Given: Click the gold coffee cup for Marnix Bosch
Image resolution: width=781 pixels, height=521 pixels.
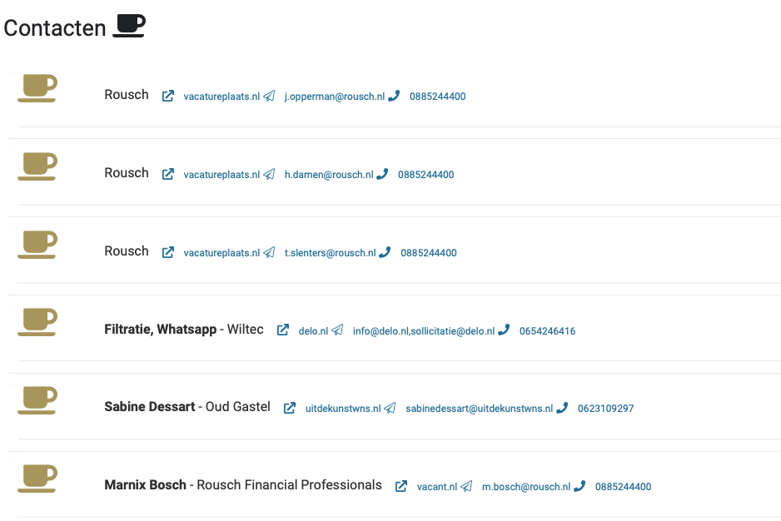Looking at the screenshot, I should (x=37, y=479).
